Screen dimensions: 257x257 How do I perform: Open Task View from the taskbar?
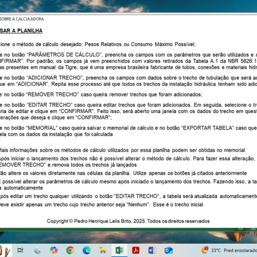click(x=20, y=250)
